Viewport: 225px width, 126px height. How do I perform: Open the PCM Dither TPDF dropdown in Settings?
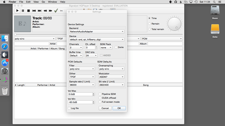(82, 77)
